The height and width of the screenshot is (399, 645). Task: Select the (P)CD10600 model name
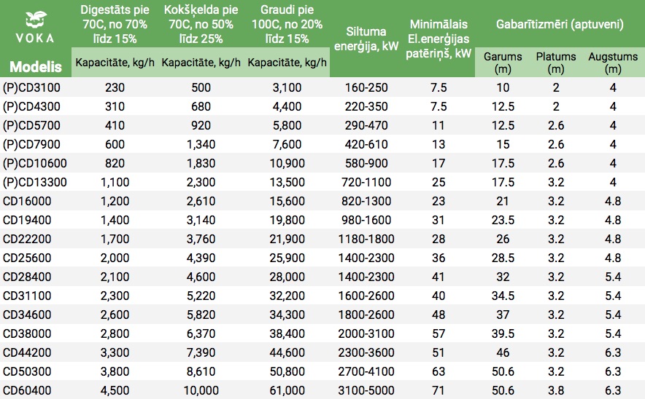[x=34, y=163]
